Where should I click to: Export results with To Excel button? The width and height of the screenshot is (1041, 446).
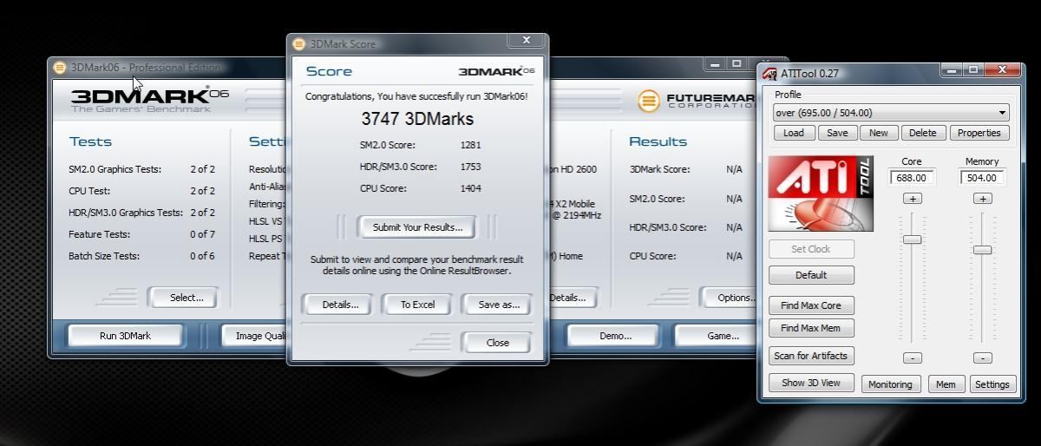[417, 305]
